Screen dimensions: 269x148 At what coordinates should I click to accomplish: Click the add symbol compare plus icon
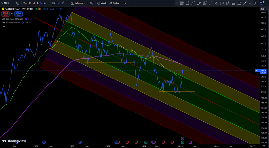click(18, 3)
